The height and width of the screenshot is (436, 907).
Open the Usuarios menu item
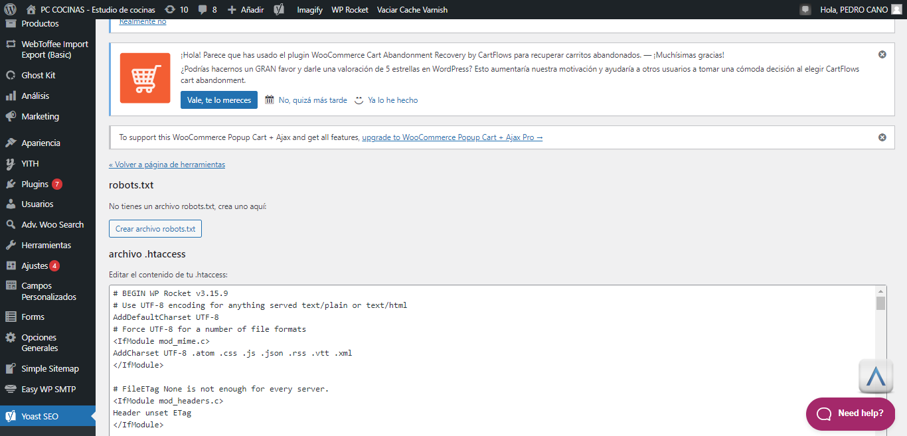point(37,204)
